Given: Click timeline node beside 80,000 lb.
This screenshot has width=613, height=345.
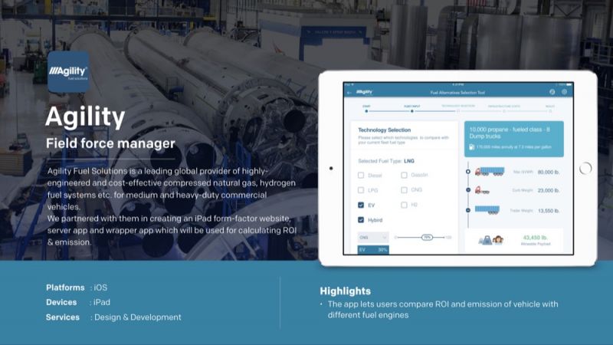Looking at the screenshot, I should [x=468, y=172].
